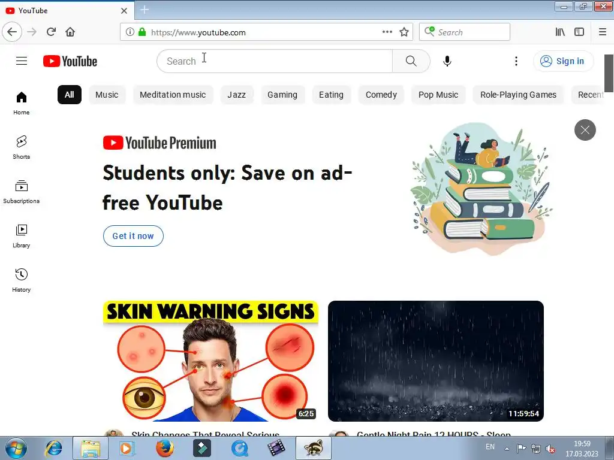
Task: Open Subscriptions in the sidebar
Action: 21,192
